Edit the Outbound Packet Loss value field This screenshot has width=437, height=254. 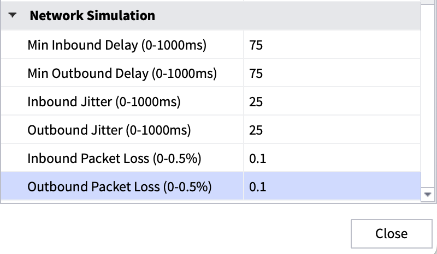(x=332, y=186)
